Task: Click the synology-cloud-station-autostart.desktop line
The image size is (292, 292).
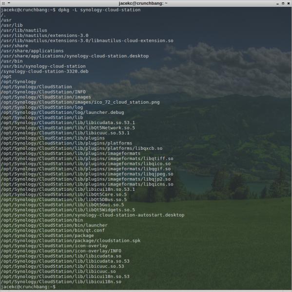Action: coord(93,215)
